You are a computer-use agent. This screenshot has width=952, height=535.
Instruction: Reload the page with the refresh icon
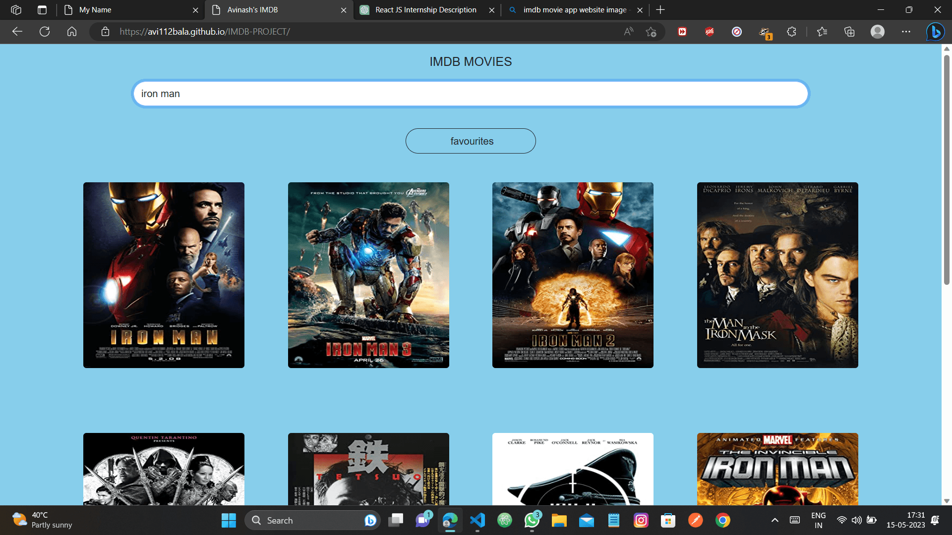pos(45,32)
